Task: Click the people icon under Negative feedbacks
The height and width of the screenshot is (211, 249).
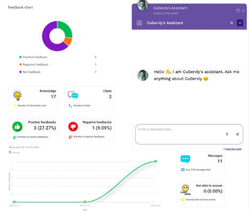Action: tap(70, 137)
